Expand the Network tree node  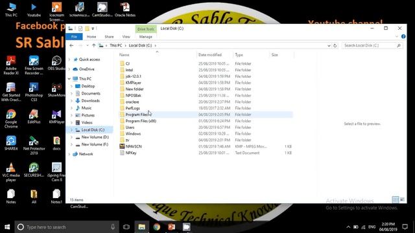(x=69, y=154)
